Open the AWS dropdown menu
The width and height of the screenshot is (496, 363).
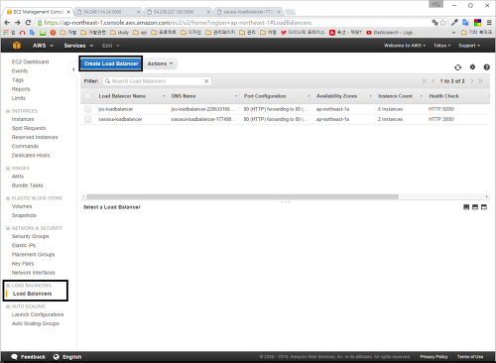43,46
